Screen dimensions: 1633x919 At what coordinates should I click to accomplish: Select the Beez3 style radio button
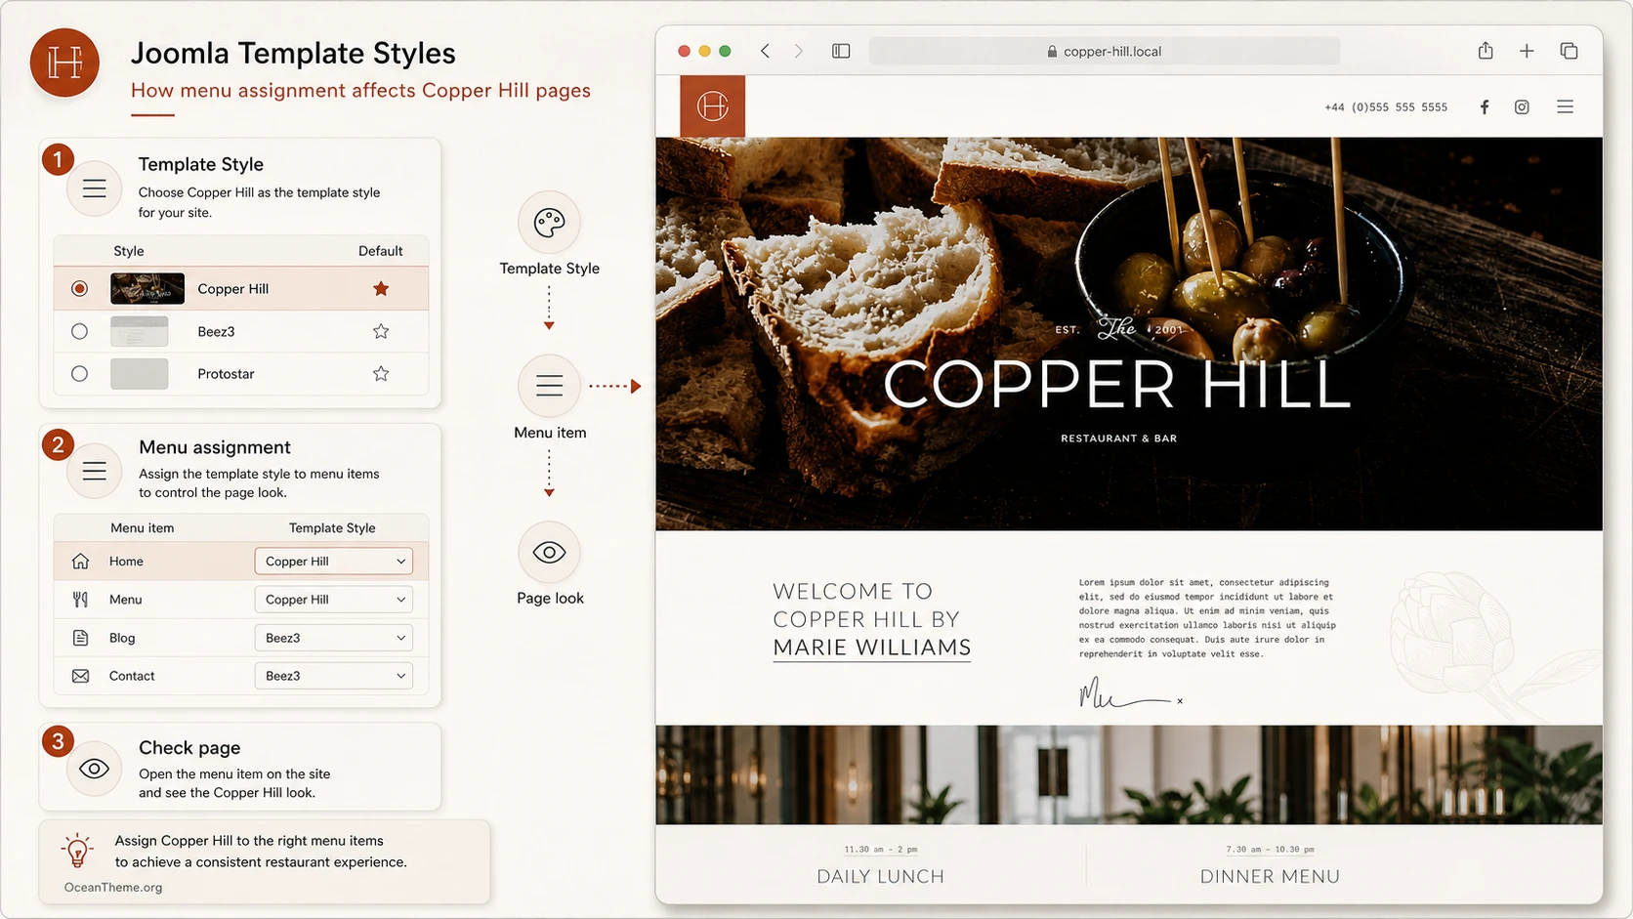tap(80, 332)
